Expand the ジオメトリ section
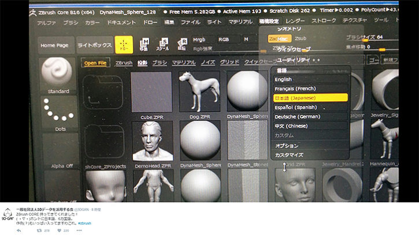The width and height of the screenshot is (419, 235). (289, 29)
